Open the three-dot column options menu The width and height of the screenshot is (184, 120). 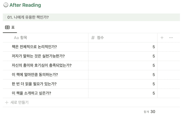click(x=171, y=38)
